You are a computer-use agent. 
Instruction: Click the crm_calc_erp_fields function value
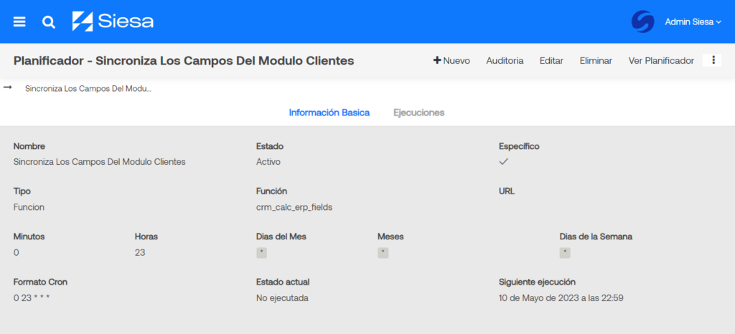pyautogui.click(x=294, y=207)
